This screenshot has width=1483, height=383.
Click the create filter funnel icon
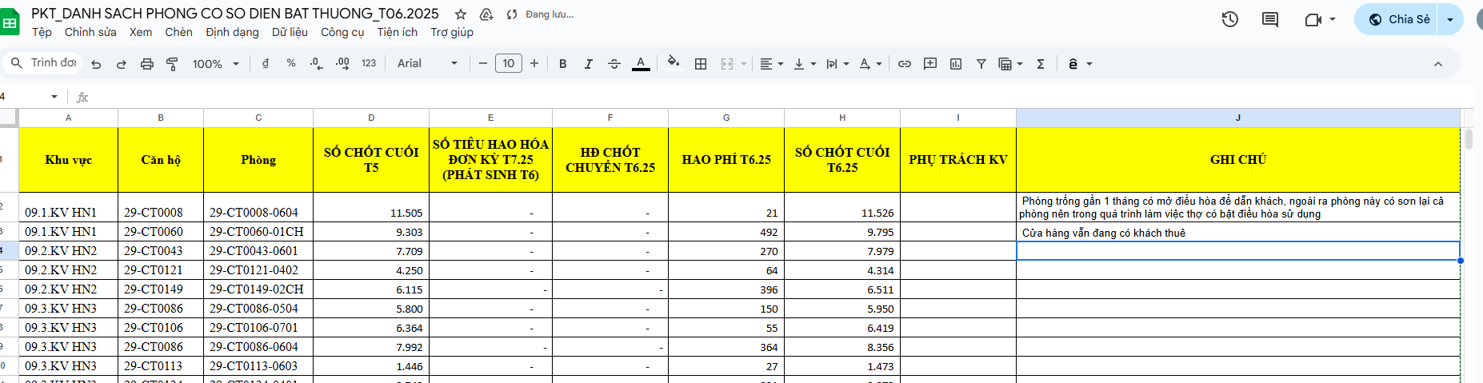click(981, 64)
